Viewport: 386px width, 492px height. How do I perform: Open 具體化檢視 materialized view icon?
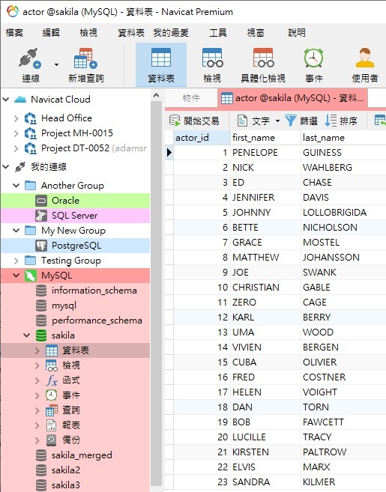pyautogui.click(x=263, y=58)
